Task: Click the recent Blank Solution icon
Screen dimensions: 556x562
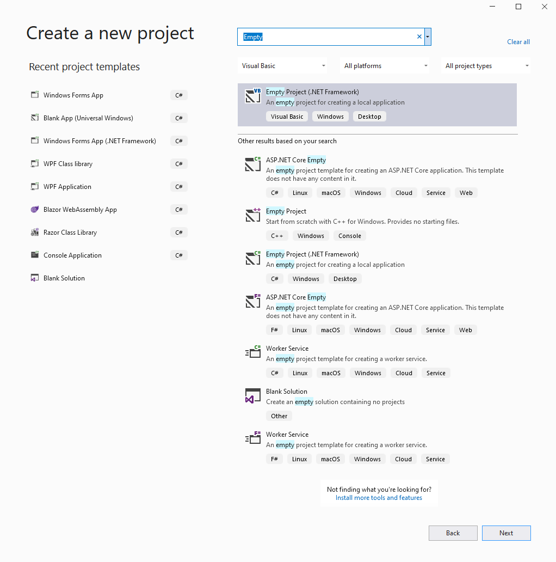Action: pyautogui.click(x=35, y=278)
